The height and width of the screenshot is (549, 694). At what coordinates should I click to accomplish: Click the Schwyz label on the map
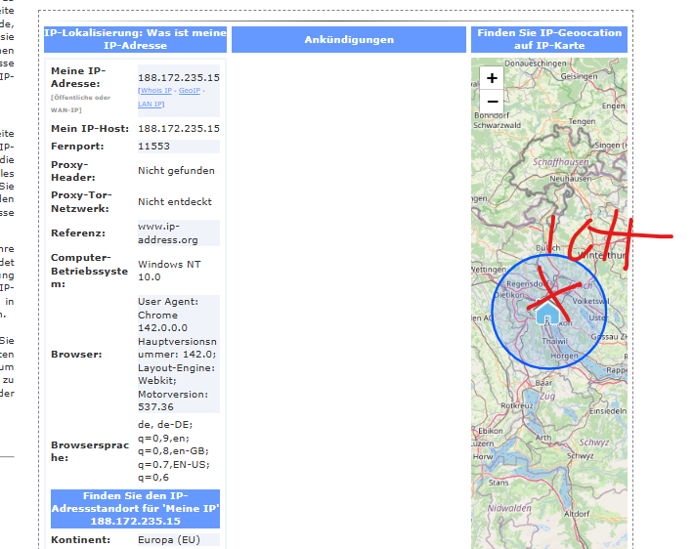click(593, 442)
